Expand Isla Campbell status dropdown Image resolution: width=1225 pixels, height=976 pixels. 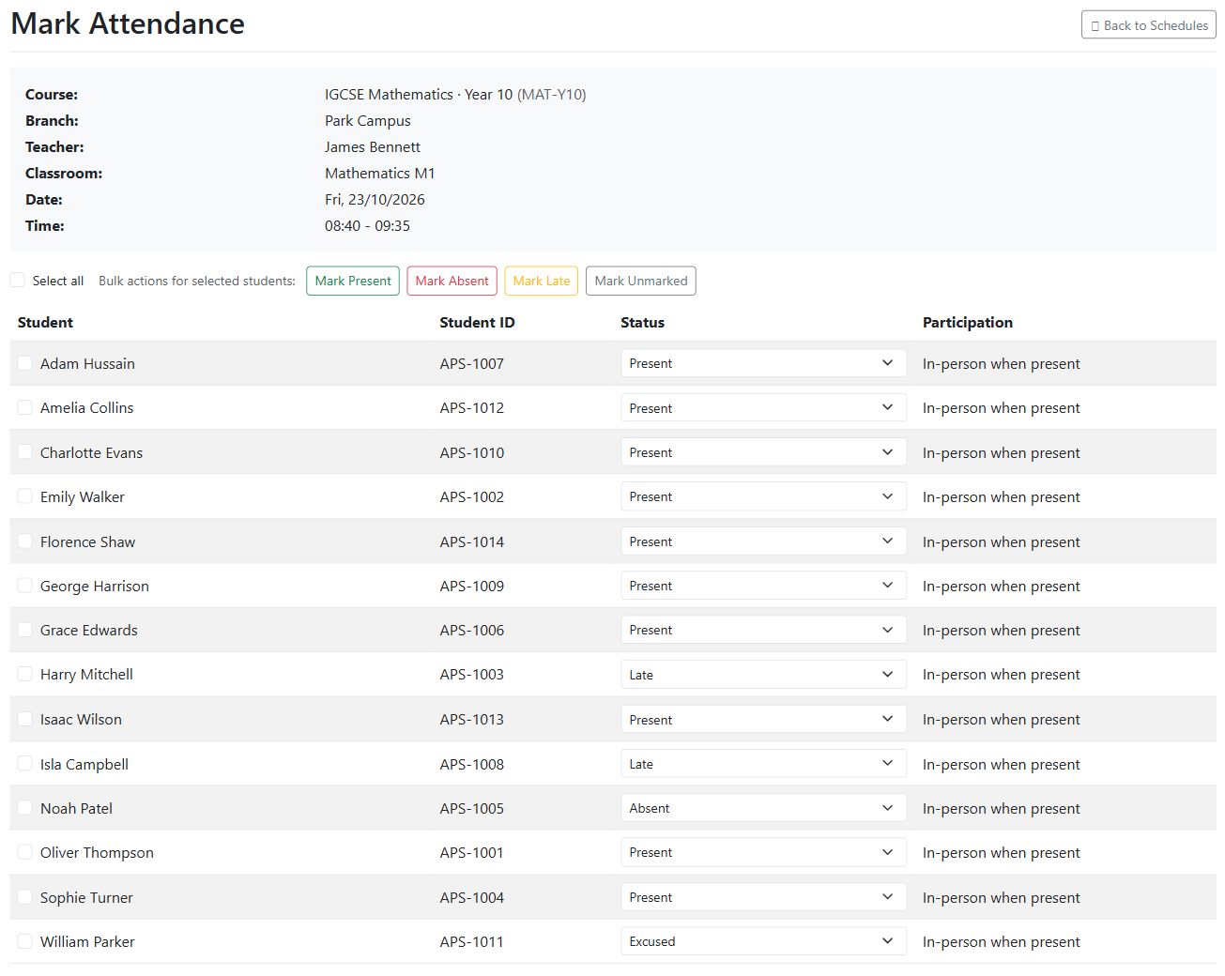tap(763, 764)
